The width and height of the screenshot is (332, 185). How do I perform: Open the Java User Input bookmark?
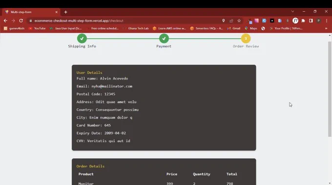65,28
